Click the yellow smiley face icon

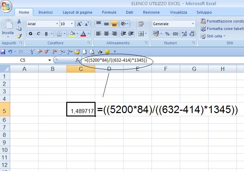tap(107, 52)
